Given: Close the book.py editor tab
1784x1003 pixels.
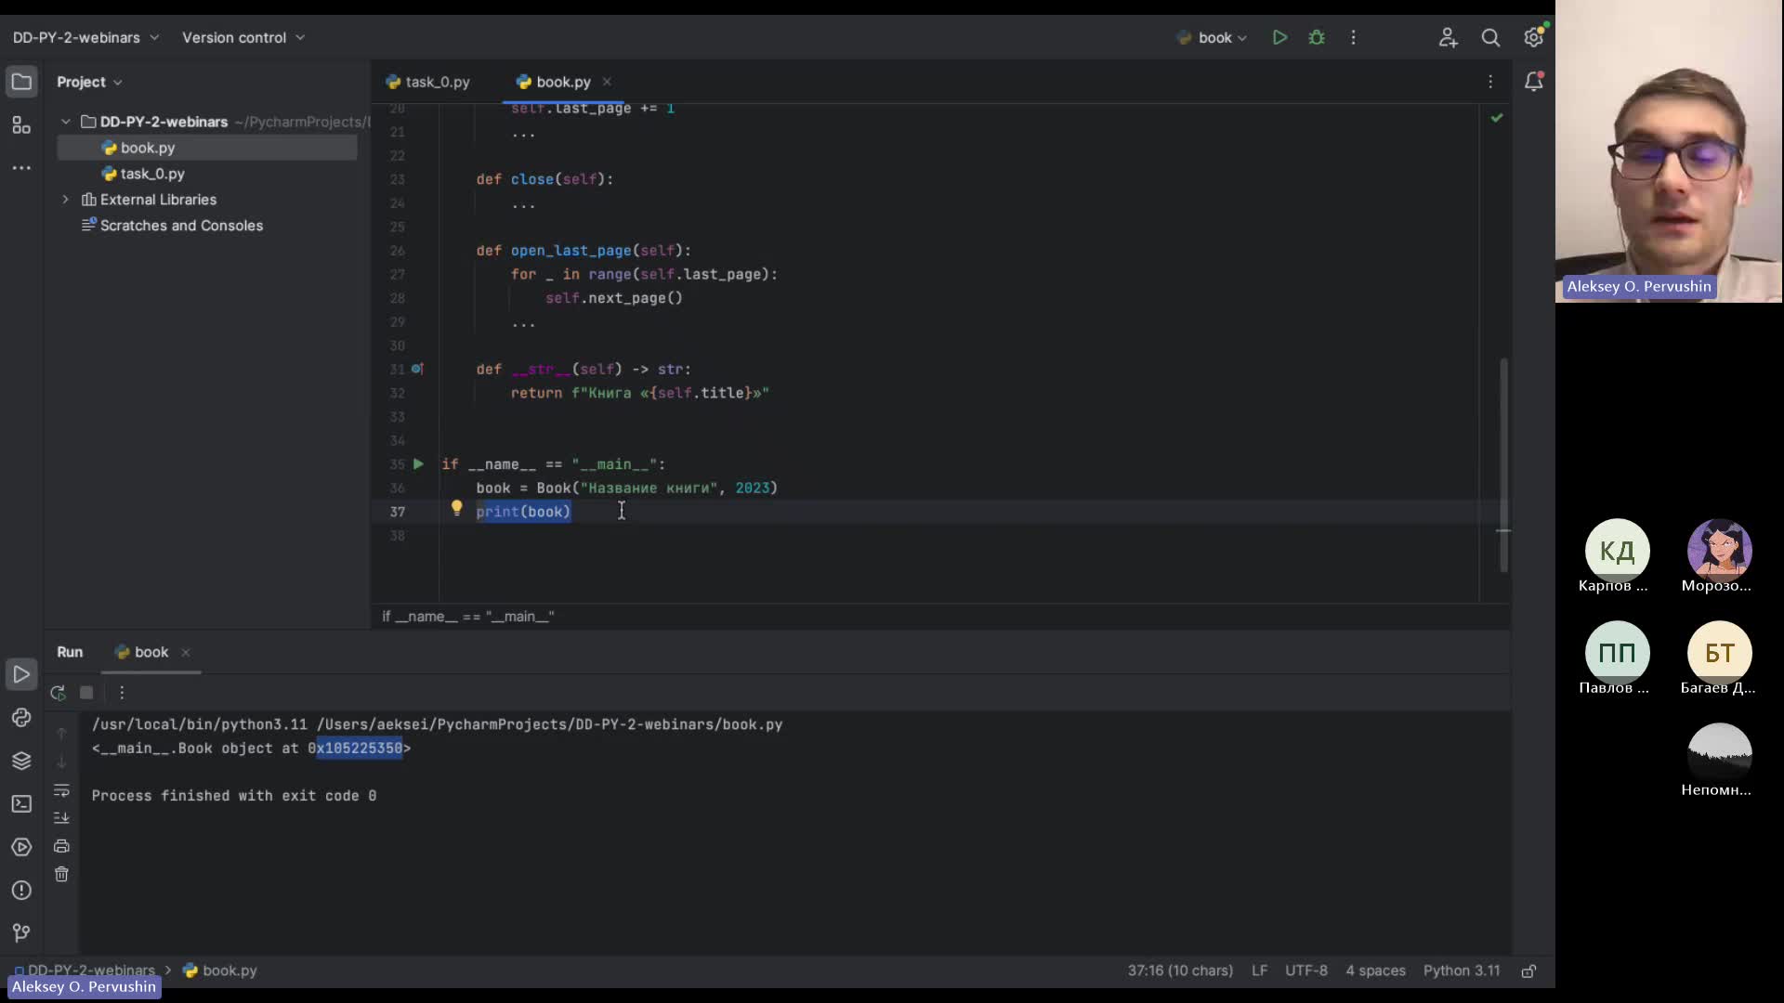Looking at the screenshot, I should tap(607, 82).
